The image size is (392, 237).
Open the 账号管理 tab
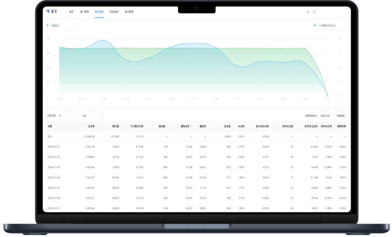pyautogui.click(x=129, y=12)
